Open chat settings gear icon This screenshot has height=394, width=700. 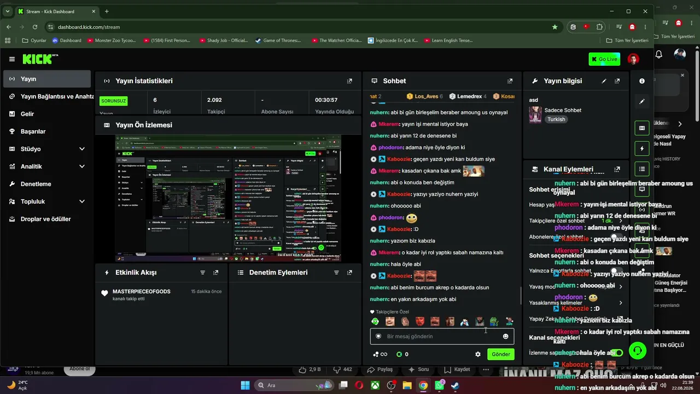tap(478, 354)
